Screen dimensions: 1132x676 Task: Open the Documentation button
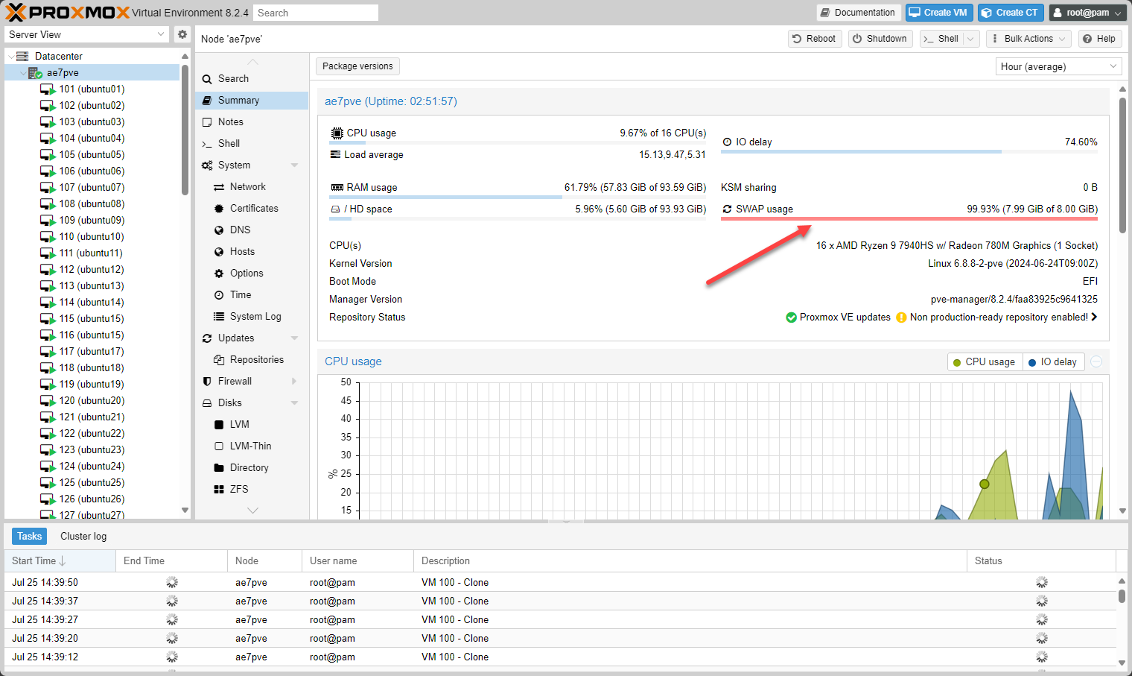(x=858, y=13)
